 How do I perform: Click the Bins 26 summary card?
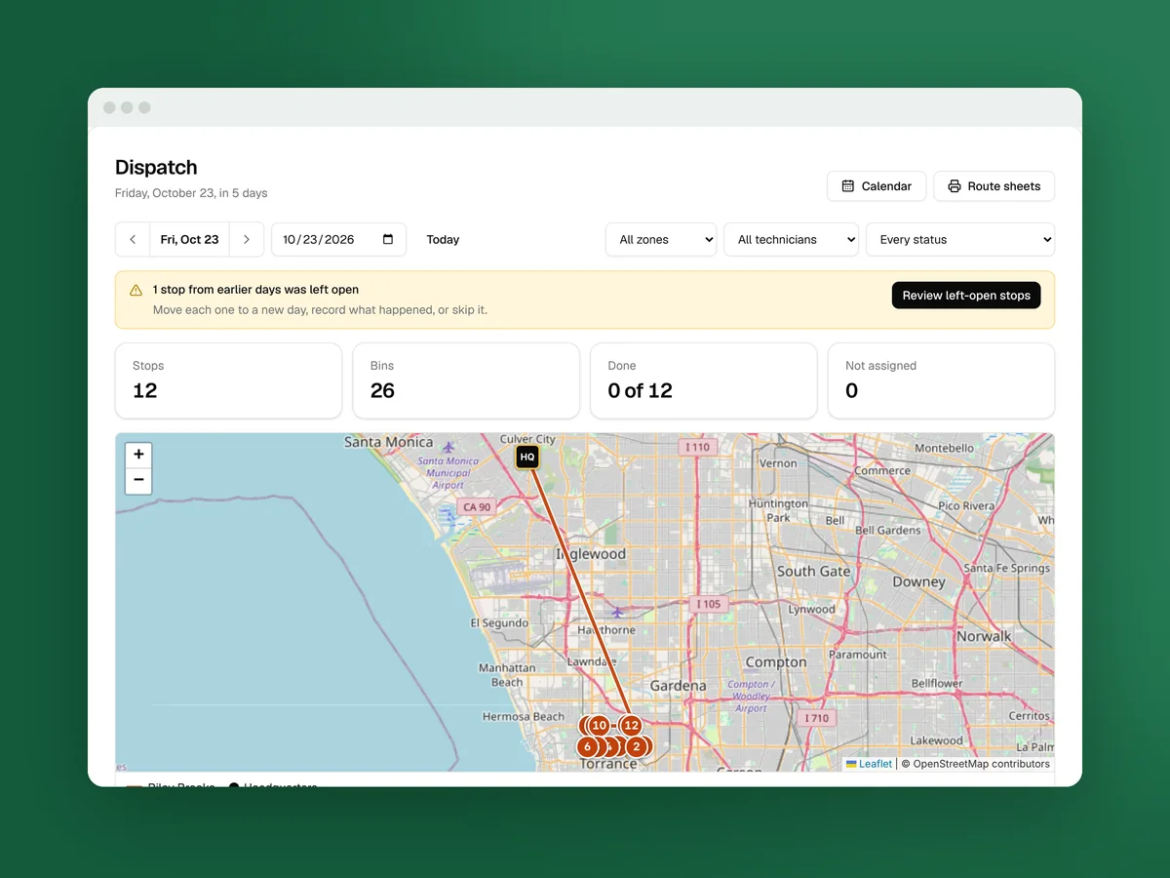coord(466,380)
